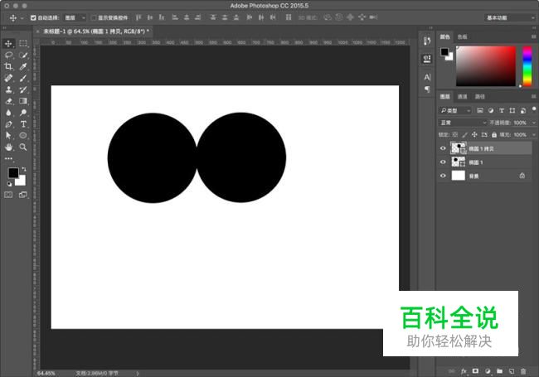Select the Eyedropper tool
539x377 pixels.
tap(23, 66)
